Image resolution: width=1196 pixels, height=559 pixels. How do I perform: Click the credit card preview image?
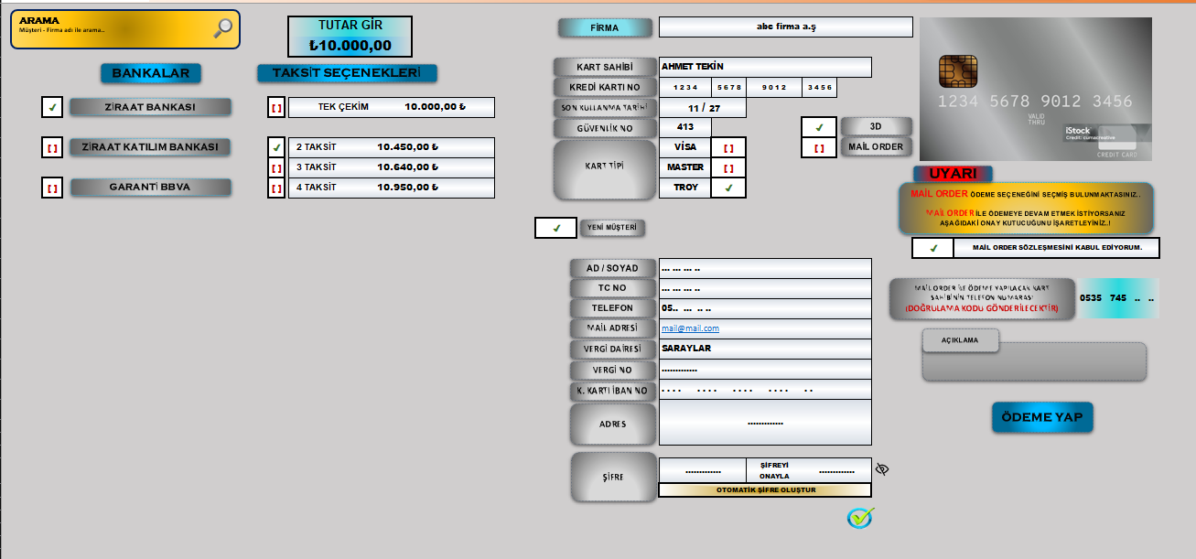pos(1035,90)
